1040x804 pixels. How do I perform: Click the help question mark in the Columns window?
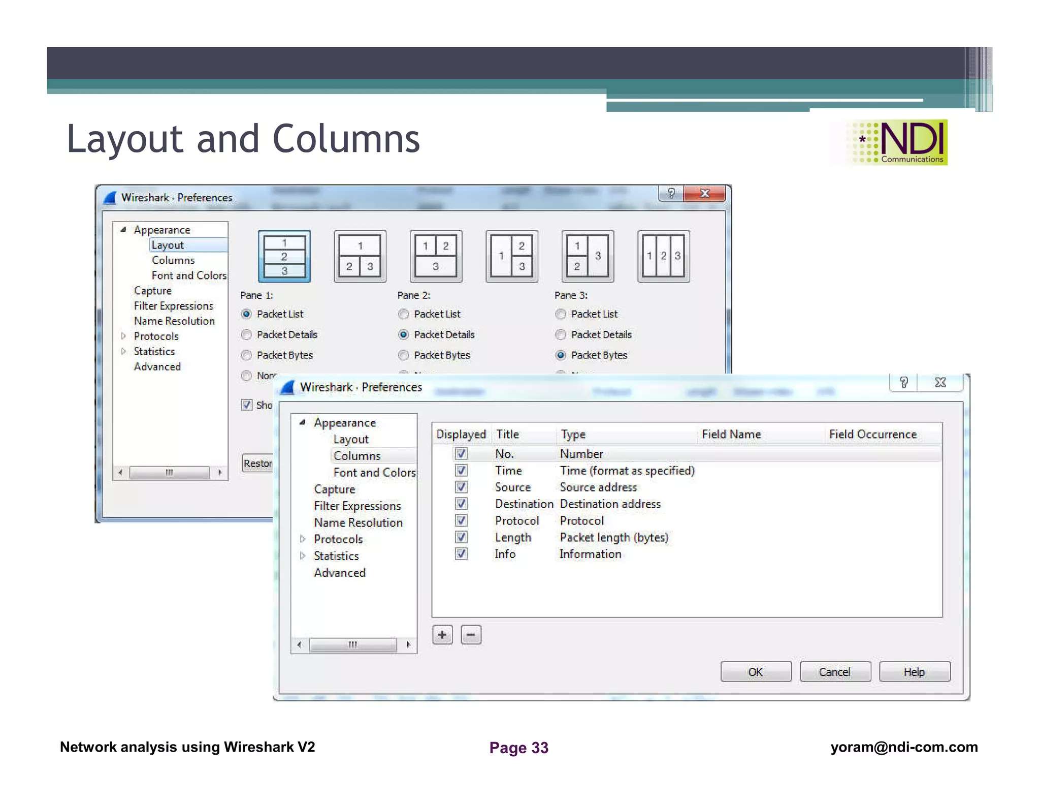pos(904,383)
